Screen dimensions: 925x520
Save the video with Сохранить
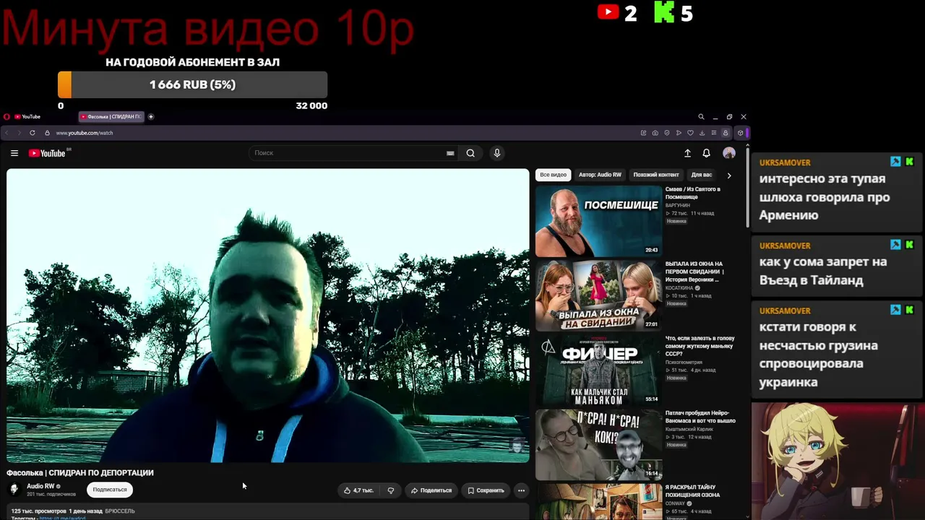point(486,490)
